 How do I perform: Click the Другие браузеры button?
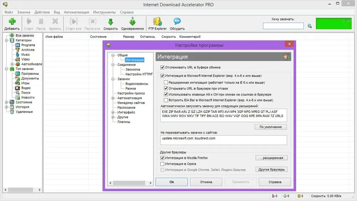[271, 170]
